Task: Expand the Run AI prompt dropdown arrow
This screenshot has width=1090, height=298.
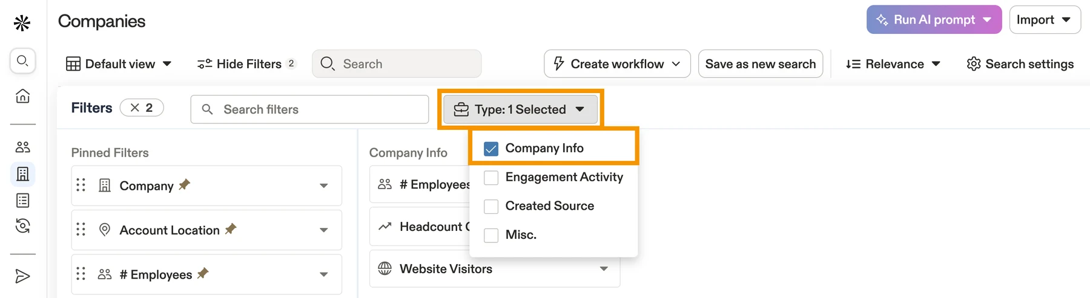Action: click(987, 20)
